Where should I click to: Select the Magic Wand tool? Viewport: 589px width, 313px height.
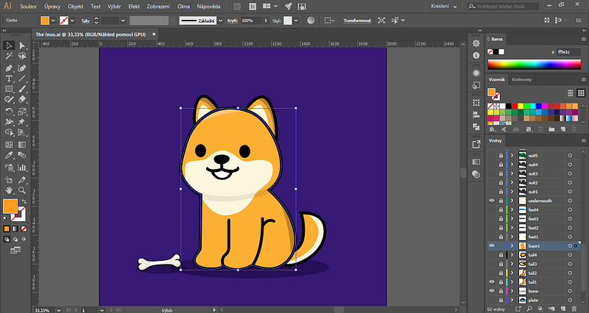9,57
